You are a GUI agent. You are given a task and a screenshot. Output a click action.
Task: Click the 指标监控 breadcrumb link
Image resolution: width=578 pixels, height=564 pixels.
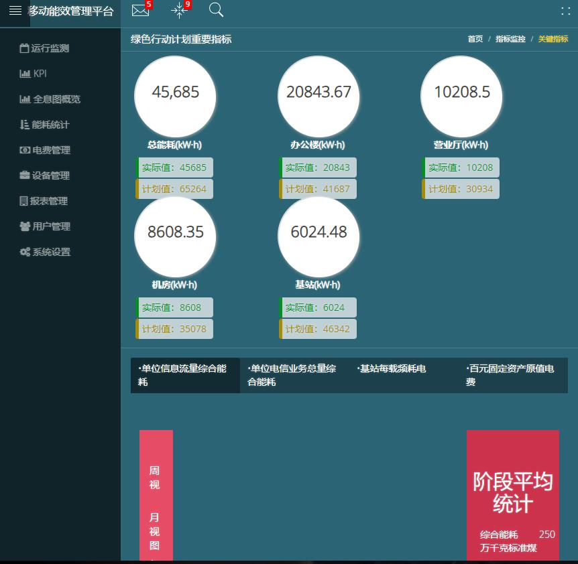[x=510, y=39]
